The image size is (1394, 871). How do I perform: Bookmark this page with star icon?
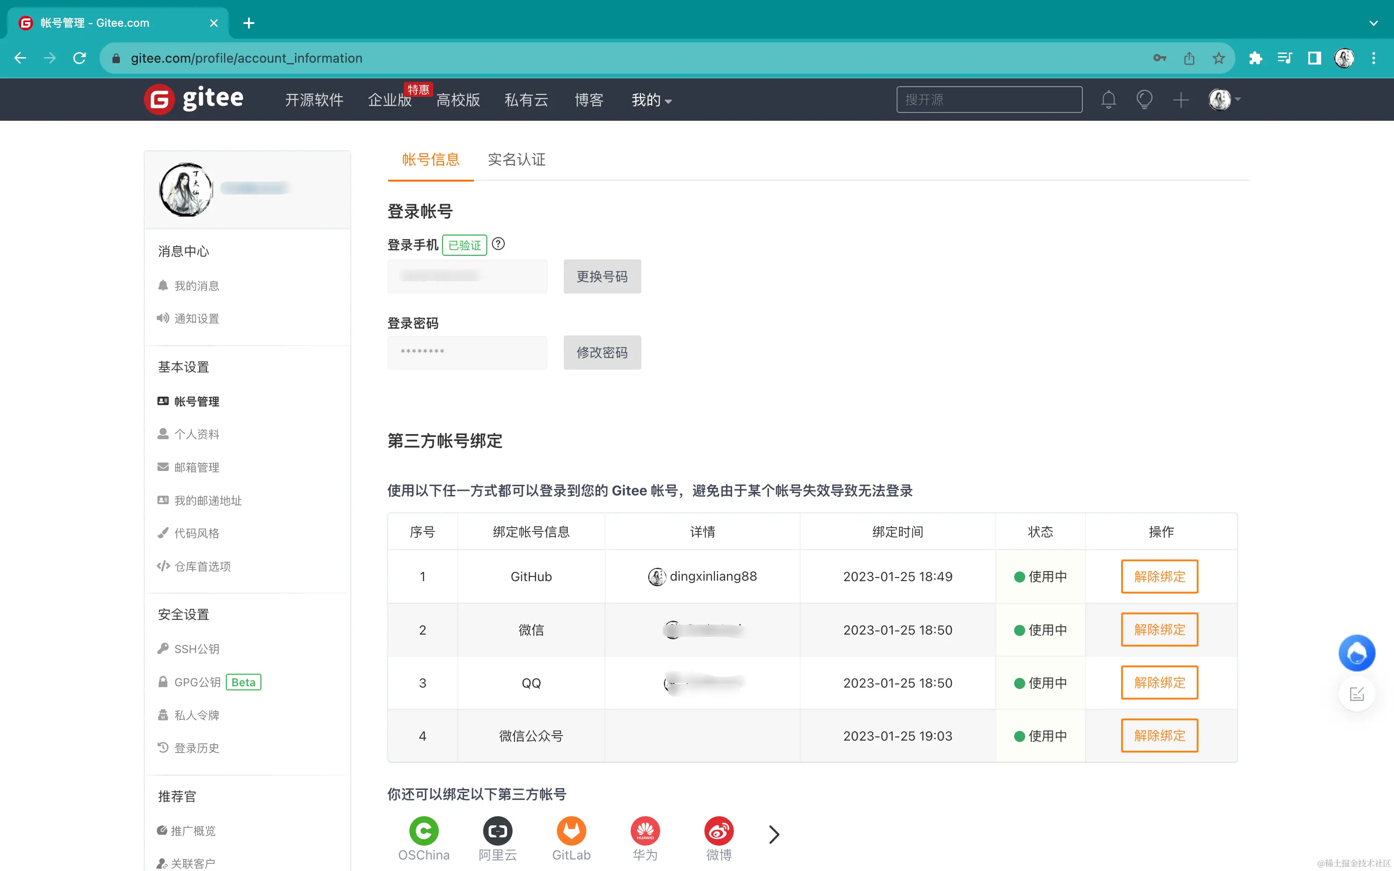(1218, 58)
